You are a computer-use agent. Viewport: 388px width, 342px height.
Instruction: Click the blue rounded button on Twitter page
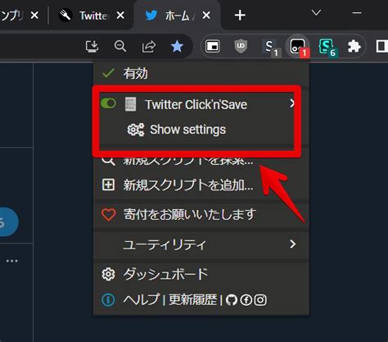[x=8, y=221]
